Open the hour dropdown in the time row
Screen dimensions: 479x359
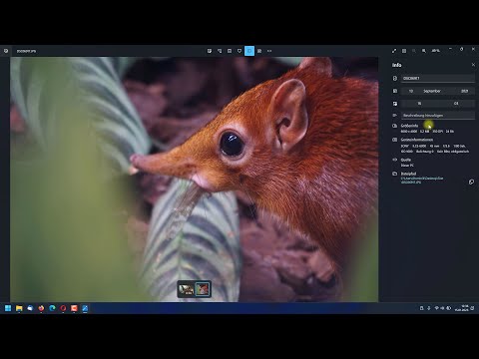[419, 104]
